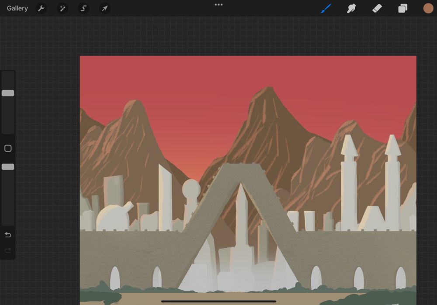437x305 pixels.
Task: Tap the iPad multitasking dots indicator
Action: 218,4
